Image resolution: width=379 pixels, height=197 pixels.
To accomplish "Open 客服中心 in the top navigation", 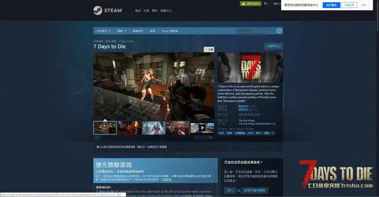I will tap(166, 11).
